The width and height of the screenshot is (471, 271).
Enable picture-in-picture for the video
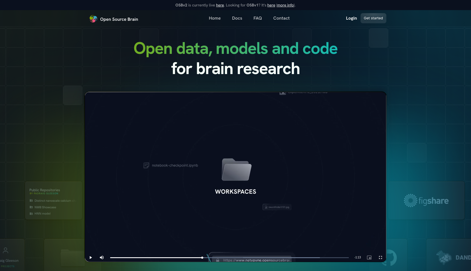[369, 258]
